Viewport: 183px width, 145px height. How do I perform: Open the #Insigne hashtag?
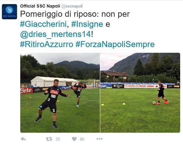[87, 24]
